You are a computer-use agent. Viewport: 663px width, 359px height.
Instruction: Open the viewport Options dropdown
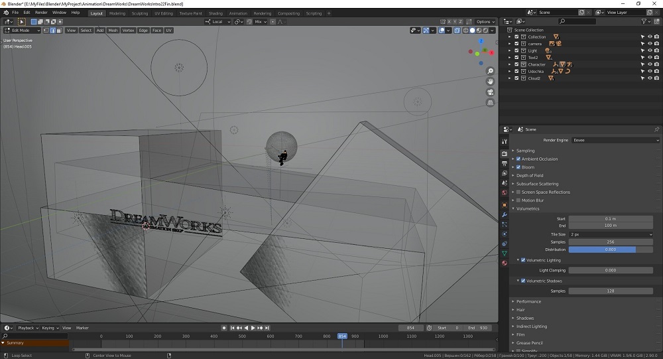click(485, 22)
